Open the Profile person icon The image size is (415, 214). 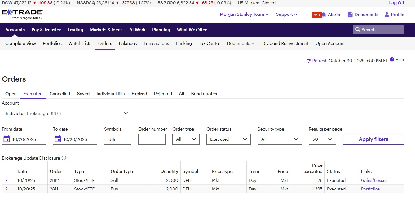coord(386,15)
